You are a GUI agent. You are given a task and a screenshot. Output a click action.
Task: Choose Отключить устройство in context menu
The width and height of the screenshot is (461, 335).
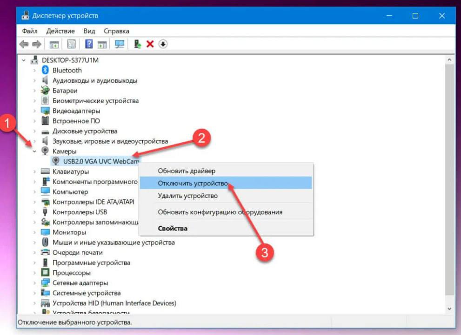(193, 183)
